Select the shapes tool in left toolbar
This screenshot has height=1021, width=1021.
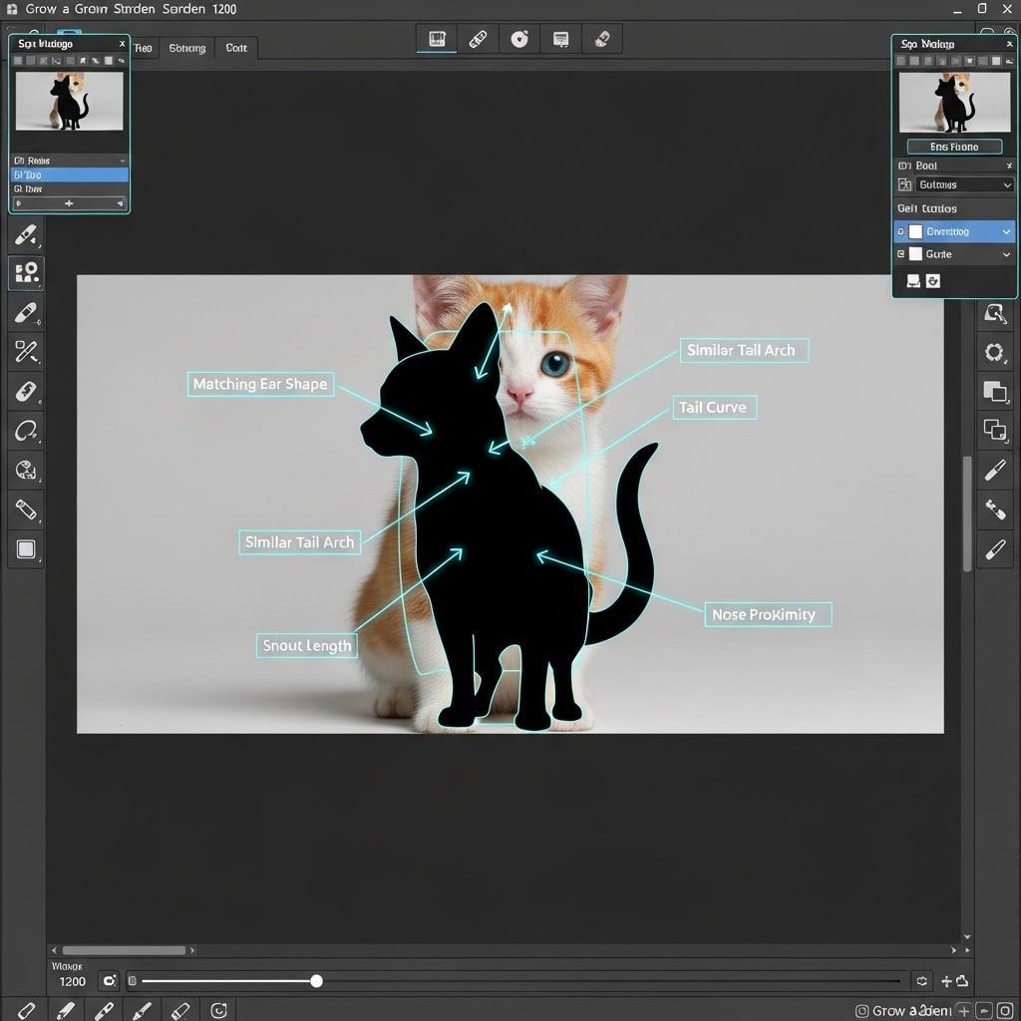pyautogui.click(x=26, y=272)
